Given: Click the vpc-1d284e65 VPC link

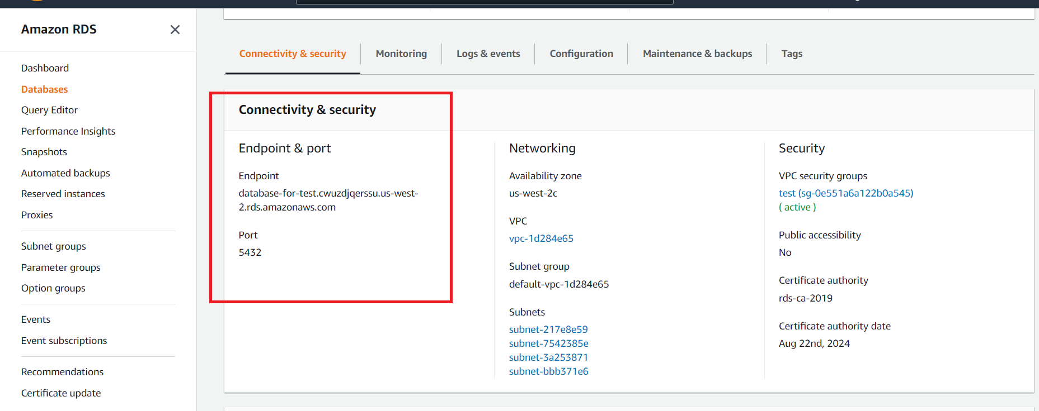Looking at the screenshot, I should pyautogui.click(x=540, y=238).
